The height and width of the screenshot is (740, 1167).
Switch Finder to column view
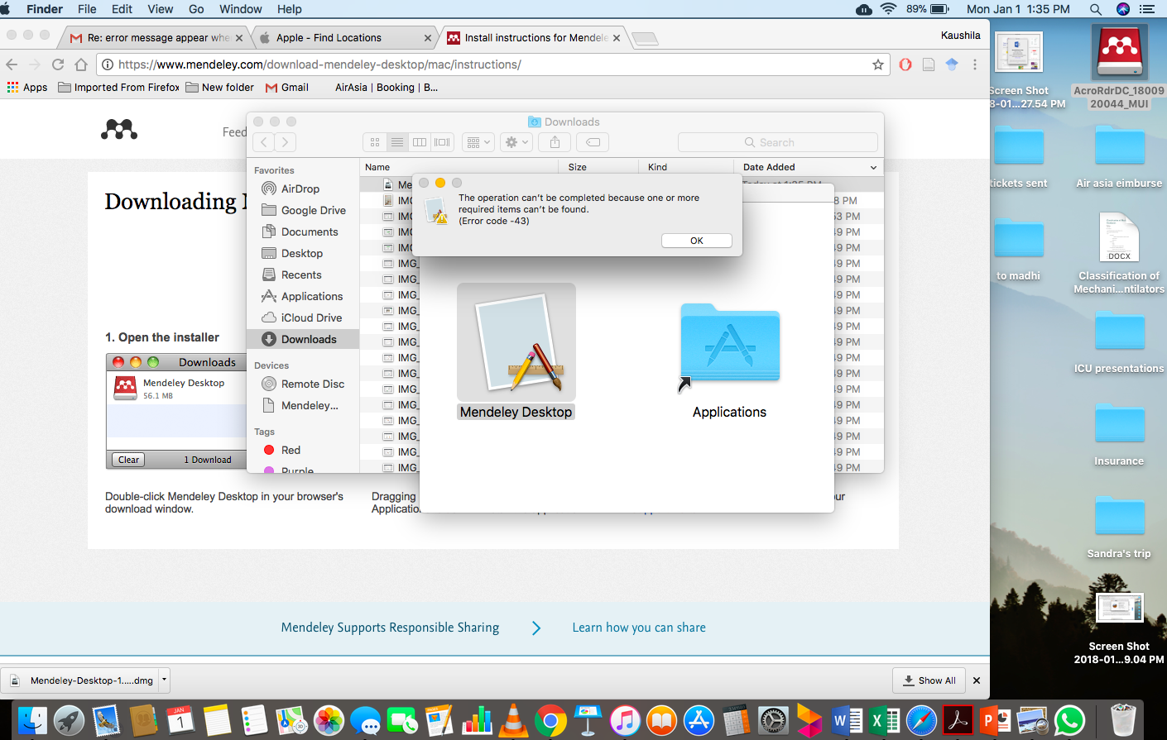(420, 142)
